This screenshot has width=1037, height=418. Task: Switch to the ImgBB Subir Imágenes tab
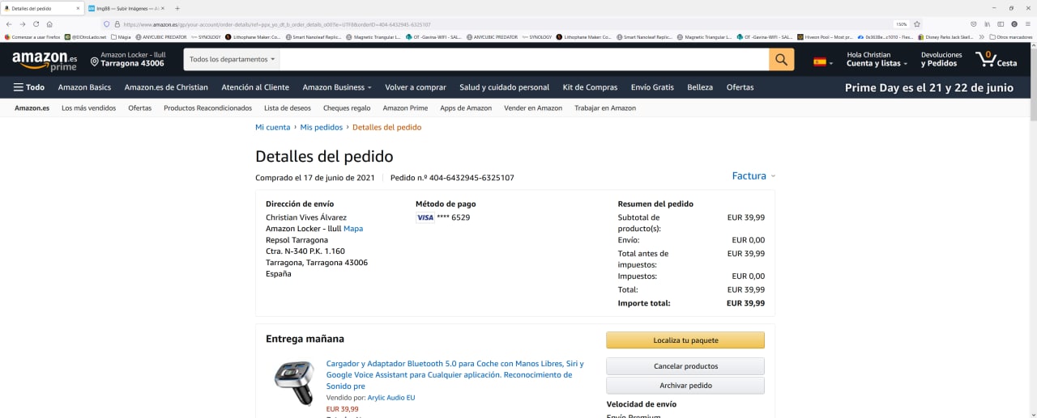126,8
